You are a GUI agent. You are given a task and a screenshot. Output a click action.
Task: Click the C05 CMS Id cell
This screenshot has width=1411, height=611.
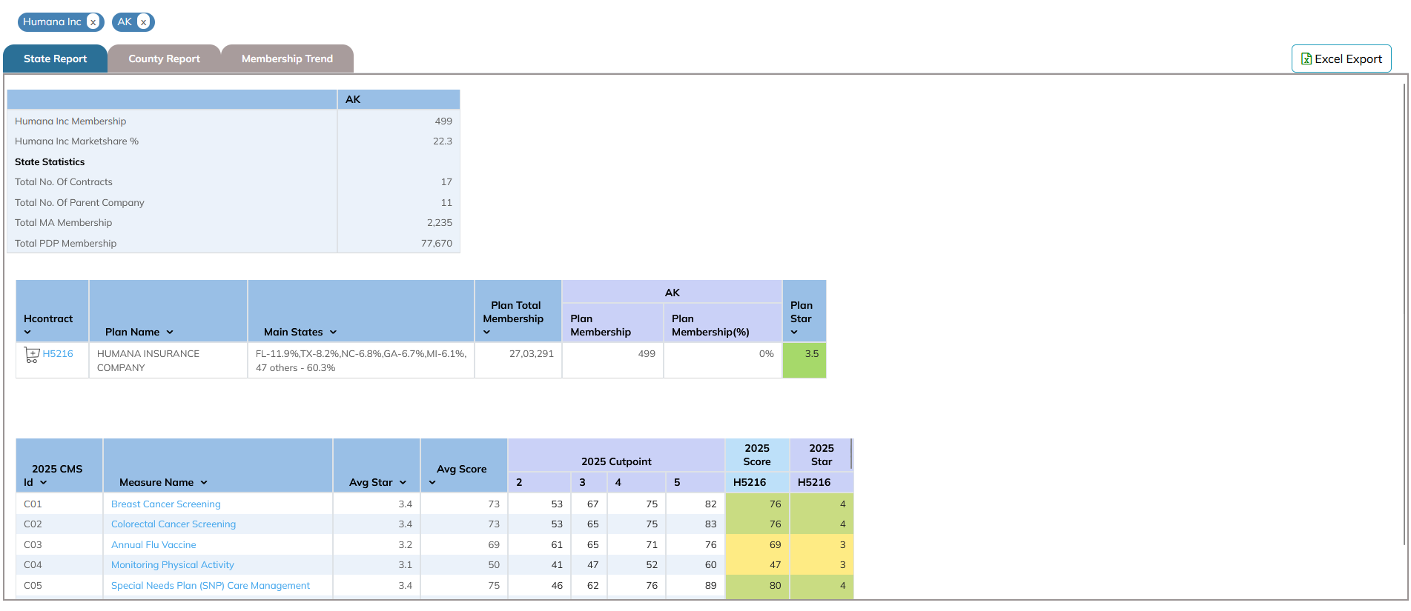coord(59,586)
